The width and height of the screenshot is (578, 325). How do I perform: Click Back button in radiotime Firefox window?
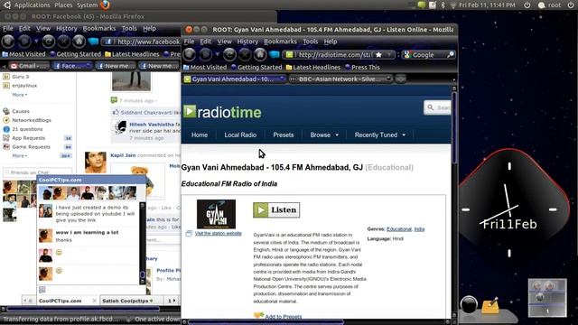click(190, 54)
